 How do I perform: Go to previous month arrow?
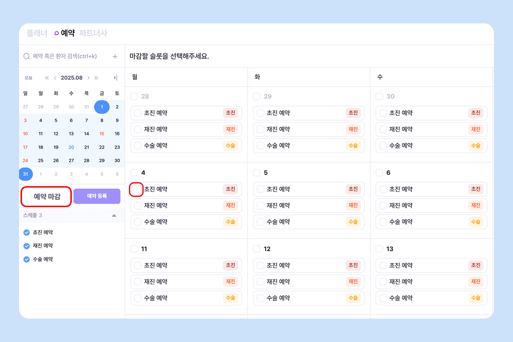(x=55, y=78)
